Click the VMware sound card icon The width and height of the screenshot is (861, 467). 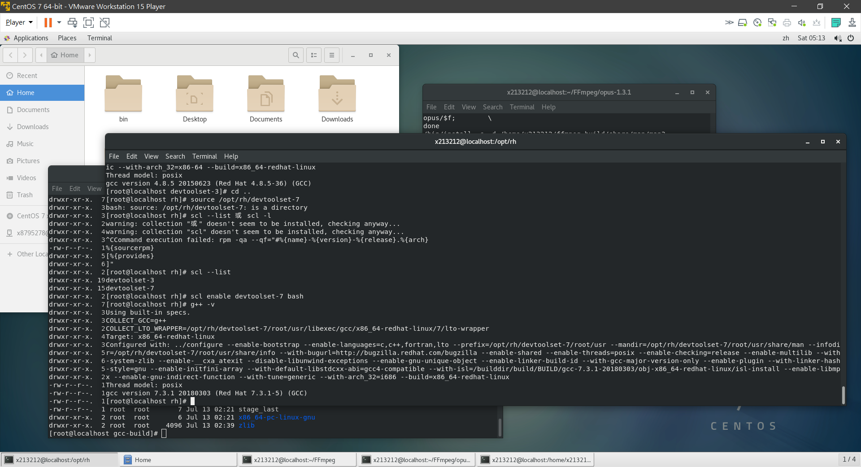(802, 22)
